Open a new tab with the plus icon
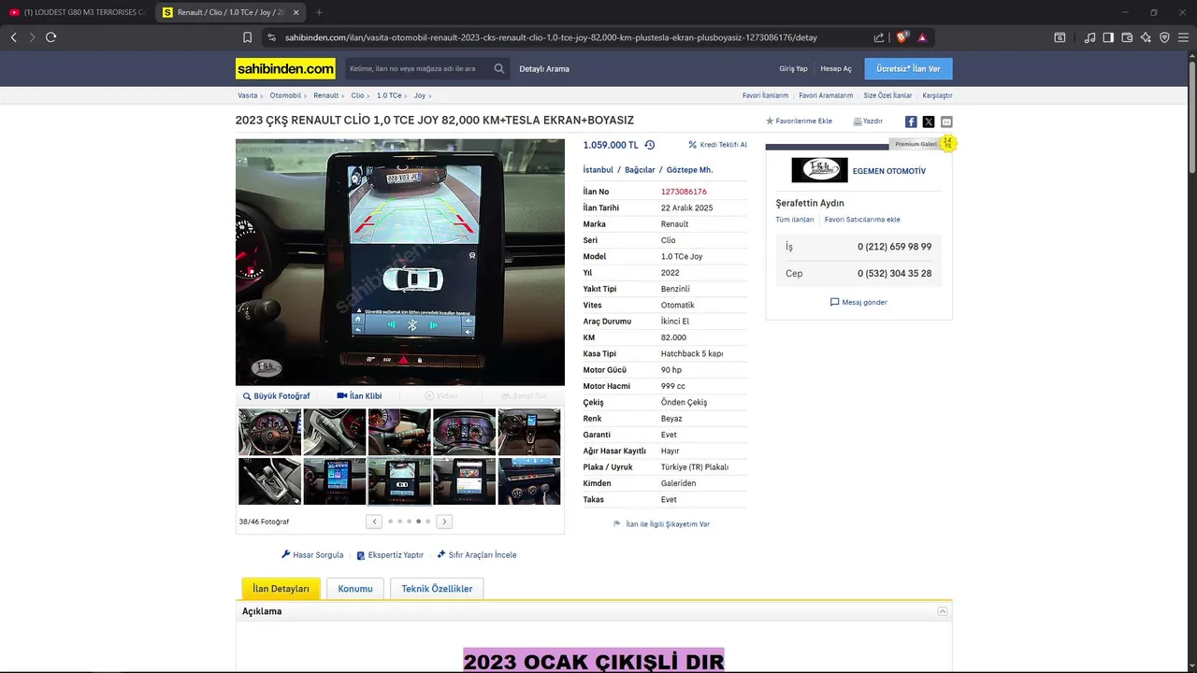Viewport: 1197px width, 673px height. (x=319, y=12)
